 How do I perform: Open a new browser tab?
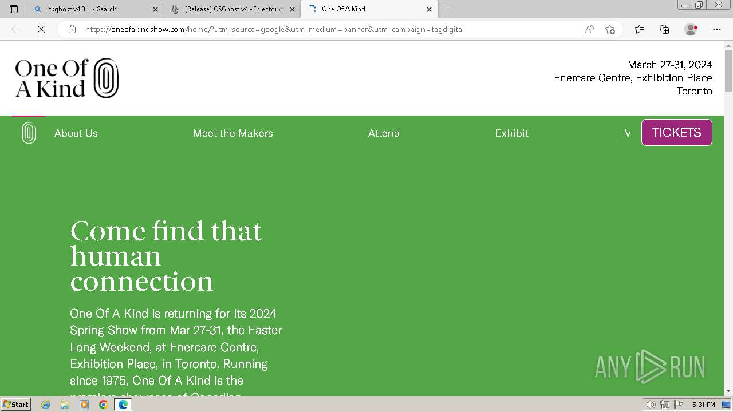point(448,9)
